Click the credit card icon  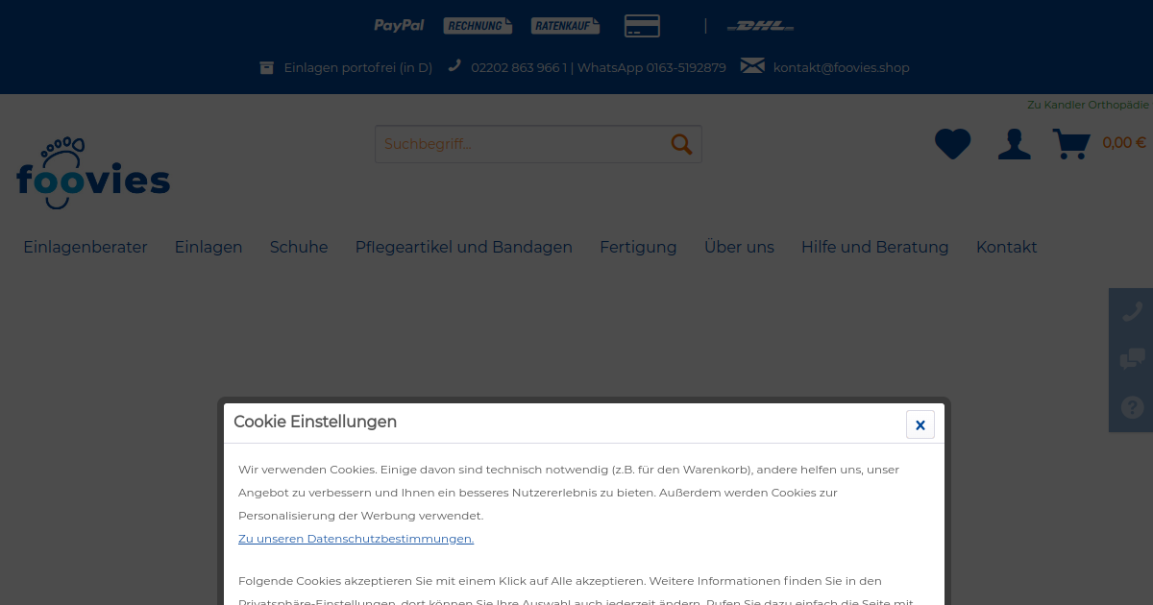pos(642,26)
